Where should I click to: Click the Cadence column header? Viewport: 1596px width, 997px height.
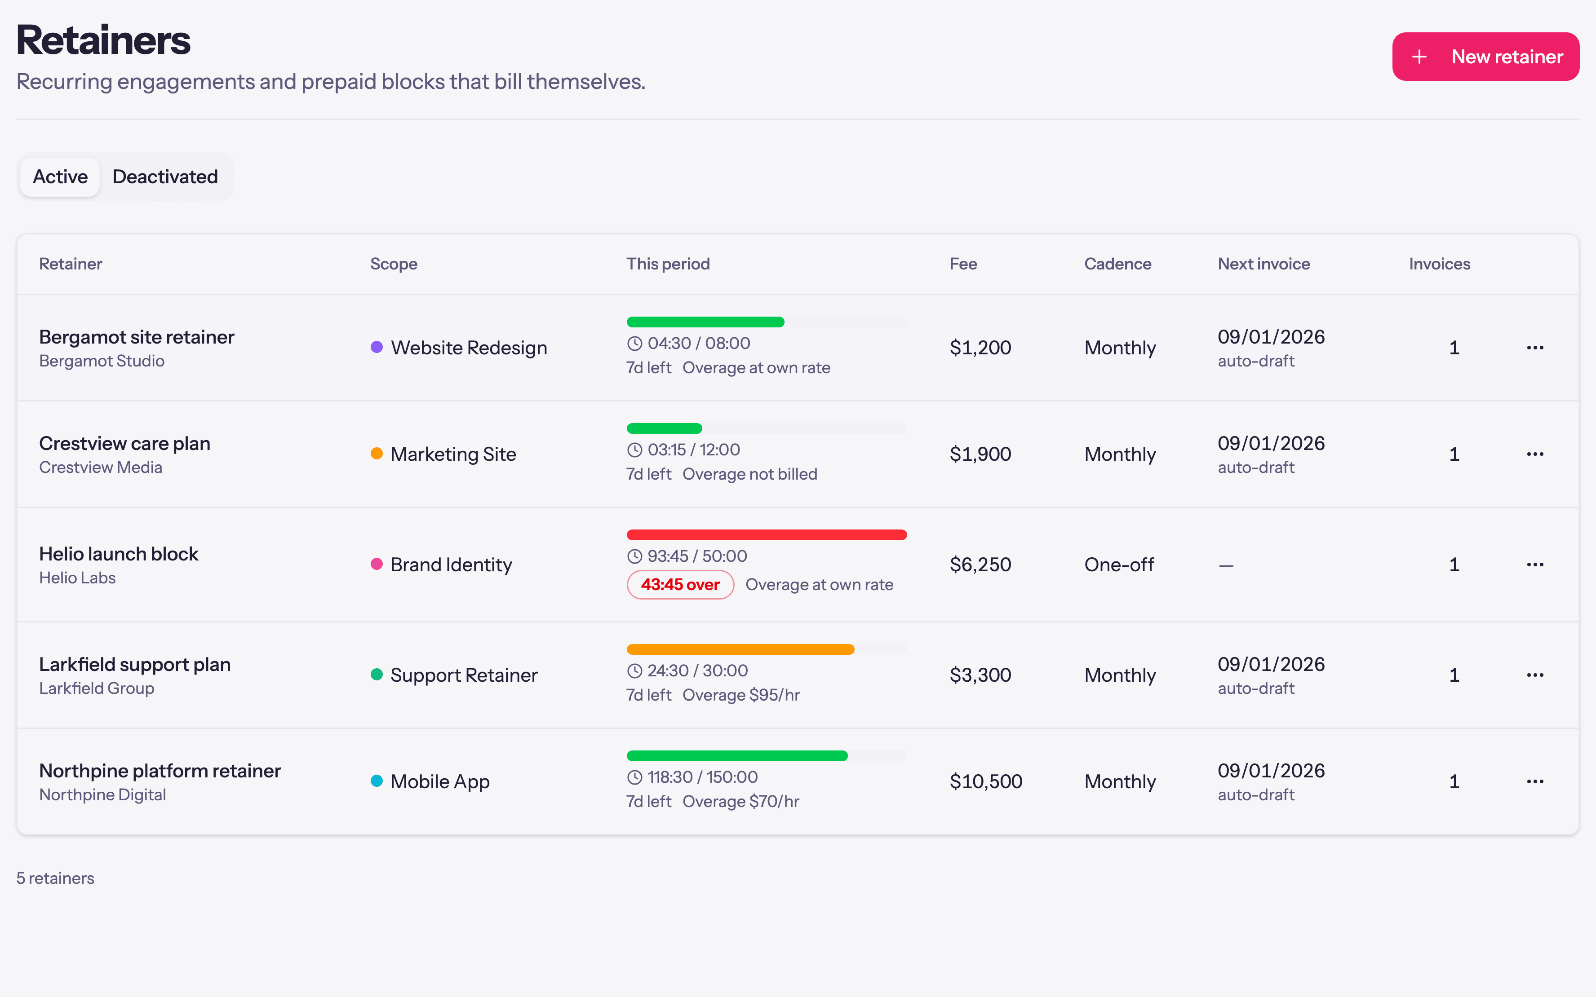click(1117, 264)
